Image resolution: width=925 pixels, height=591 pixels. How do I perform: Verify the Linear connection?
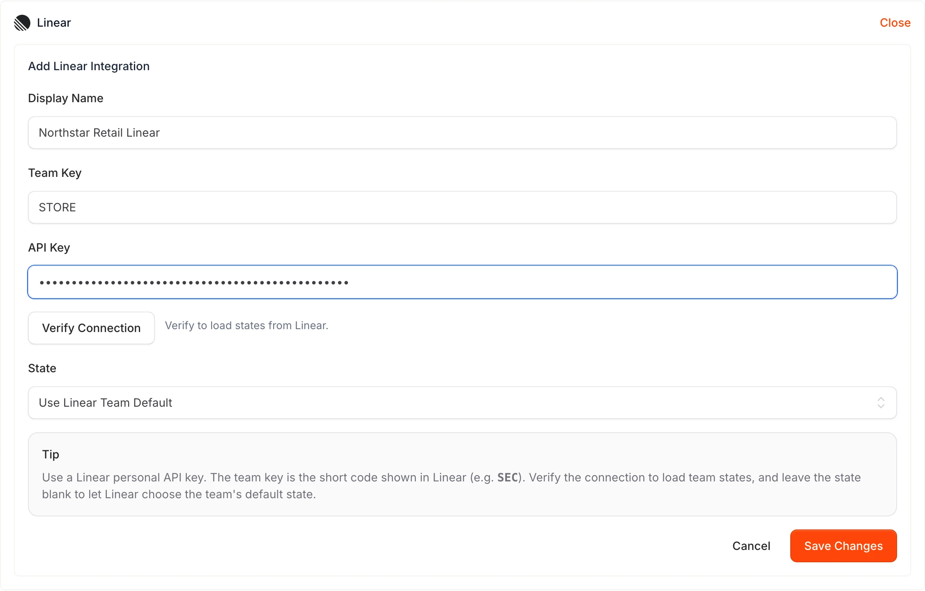pos(91,328)
